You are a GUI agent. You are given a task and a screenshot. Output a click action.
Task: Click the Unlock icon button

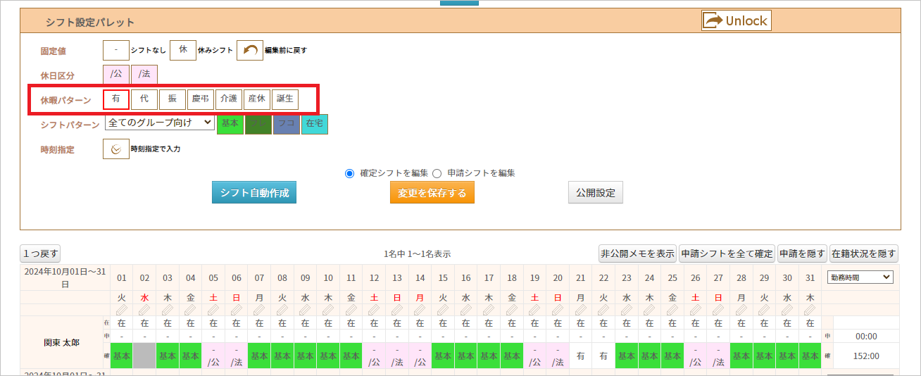(736, 20)
